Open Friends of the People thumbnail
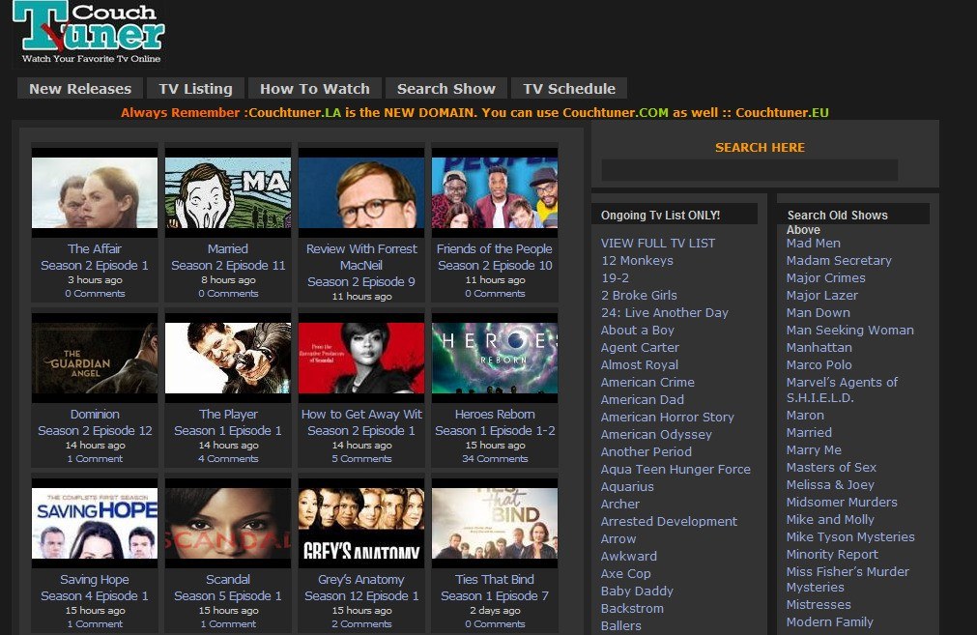 (495, 192)
